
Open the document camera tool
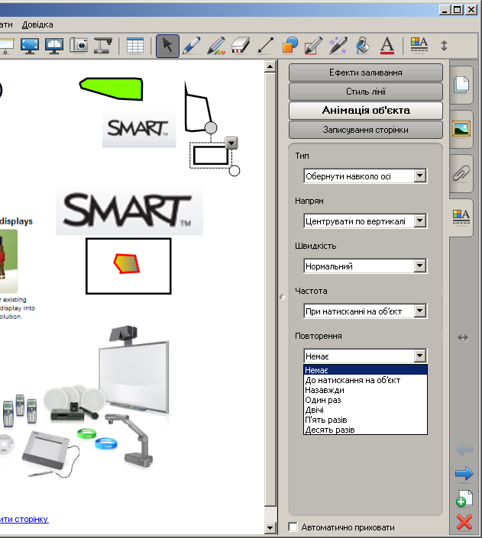[x=103, y=46]
